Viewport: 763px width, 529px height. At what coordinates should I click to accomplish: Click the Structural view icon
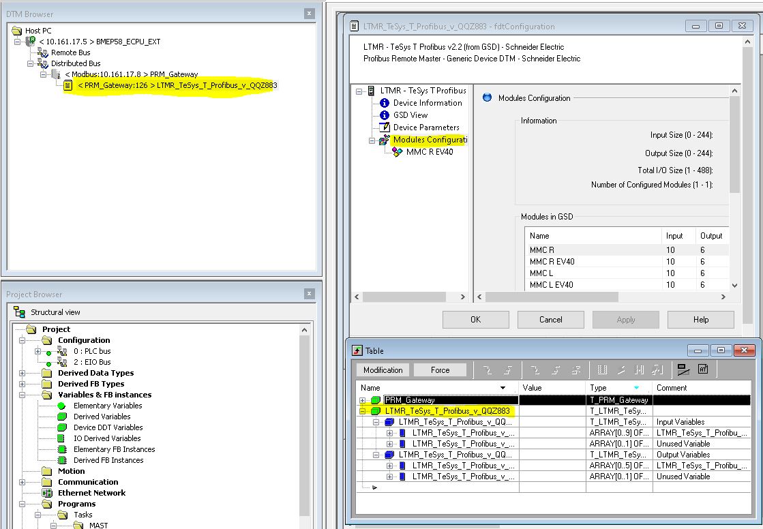[20, 312]
